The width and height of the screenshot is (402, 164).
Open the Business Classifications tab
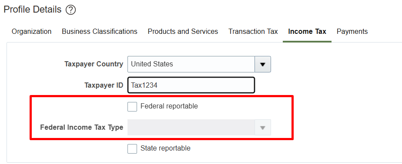[100, 32]
